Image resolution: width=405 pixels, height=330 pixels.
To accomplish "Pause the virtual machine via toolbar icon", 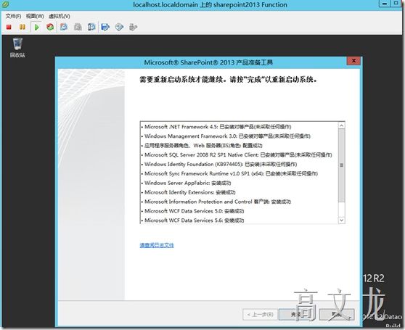I will pyautogui.click(x=22, y=27).
